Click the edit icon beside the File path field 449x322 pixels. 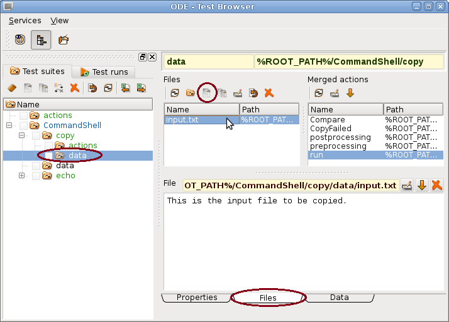pos(407,185)
